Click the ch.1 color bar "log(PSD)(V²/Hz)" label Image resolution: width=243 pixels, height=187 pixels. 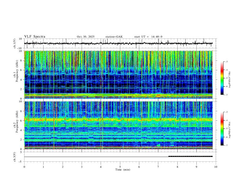(229, 79)
